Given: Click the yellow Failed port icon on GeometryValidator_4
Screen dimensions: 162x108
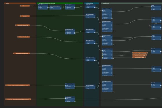Looking at the screenshot, I should [103, 53].
